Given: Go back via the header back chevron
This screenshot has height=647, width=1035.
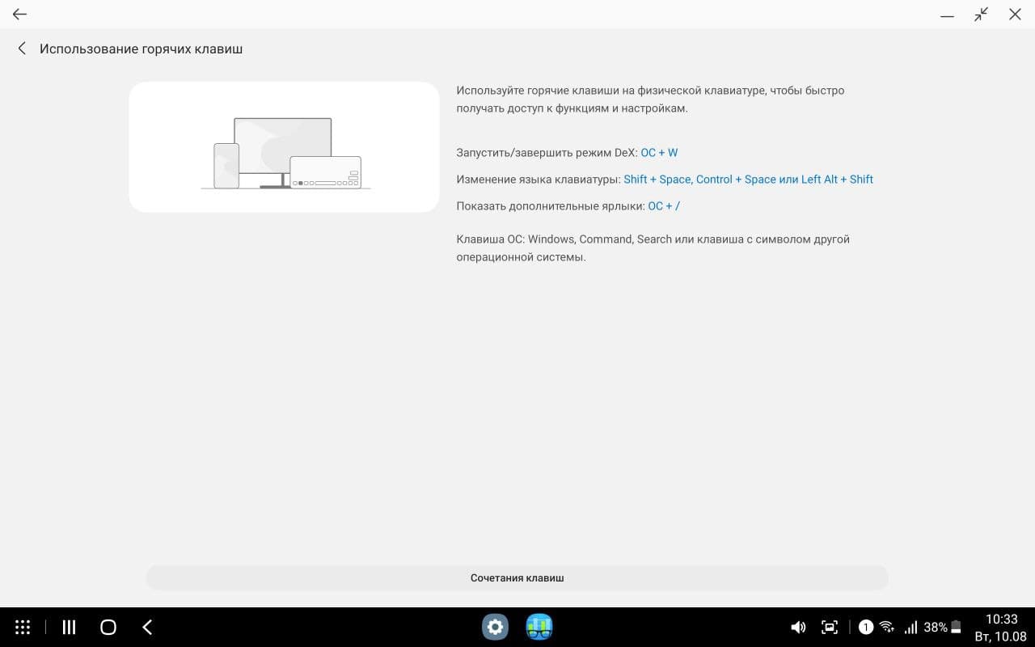Looking at the screenshot, I should click(22, 48).
